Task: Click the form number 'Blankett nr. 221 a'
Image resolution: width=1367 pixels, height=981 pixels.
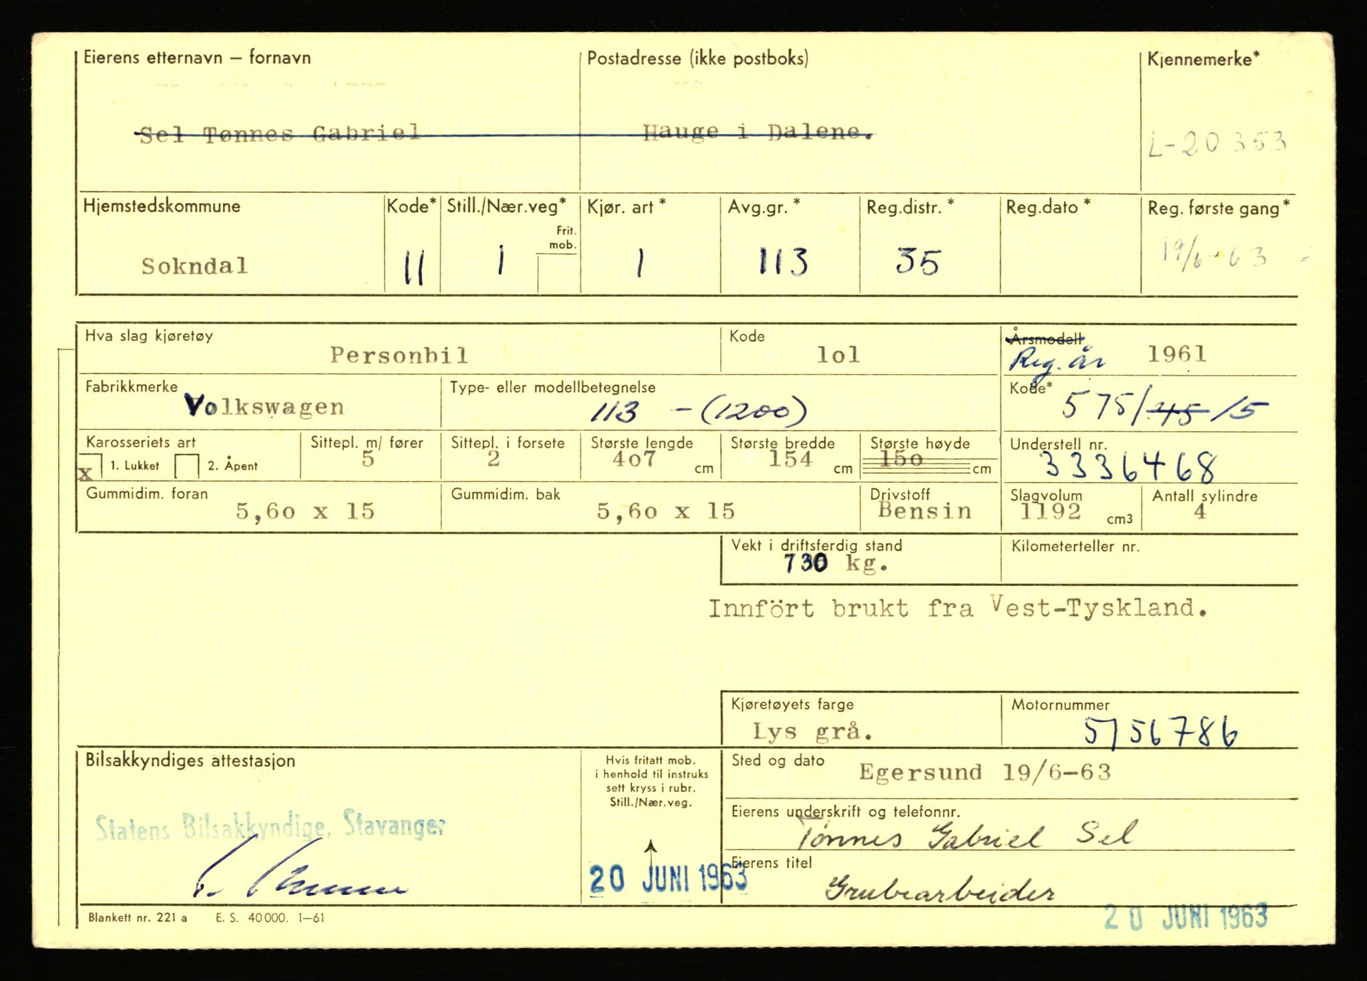Action: coord(138,918)
